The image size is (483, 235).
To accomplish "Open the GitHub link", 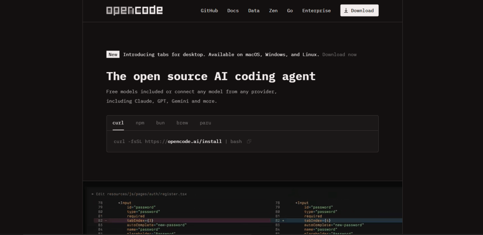I will (209, 10).
